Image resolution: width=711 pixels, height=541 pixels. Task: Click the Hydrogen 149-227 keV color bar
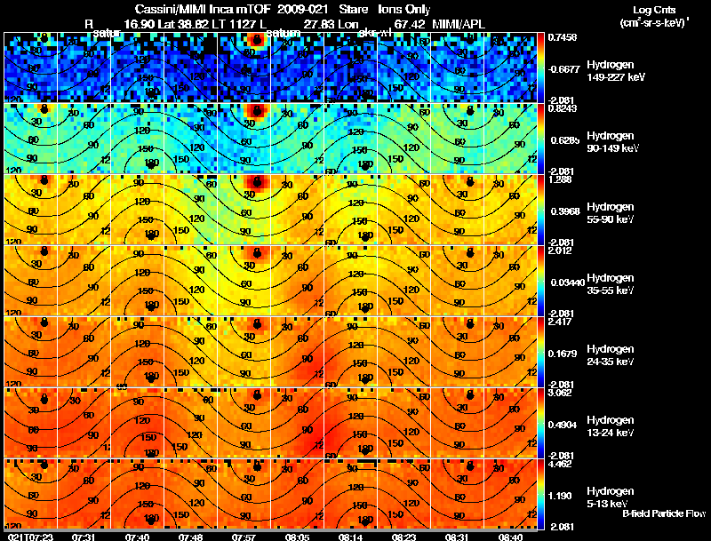click(540, 67)
